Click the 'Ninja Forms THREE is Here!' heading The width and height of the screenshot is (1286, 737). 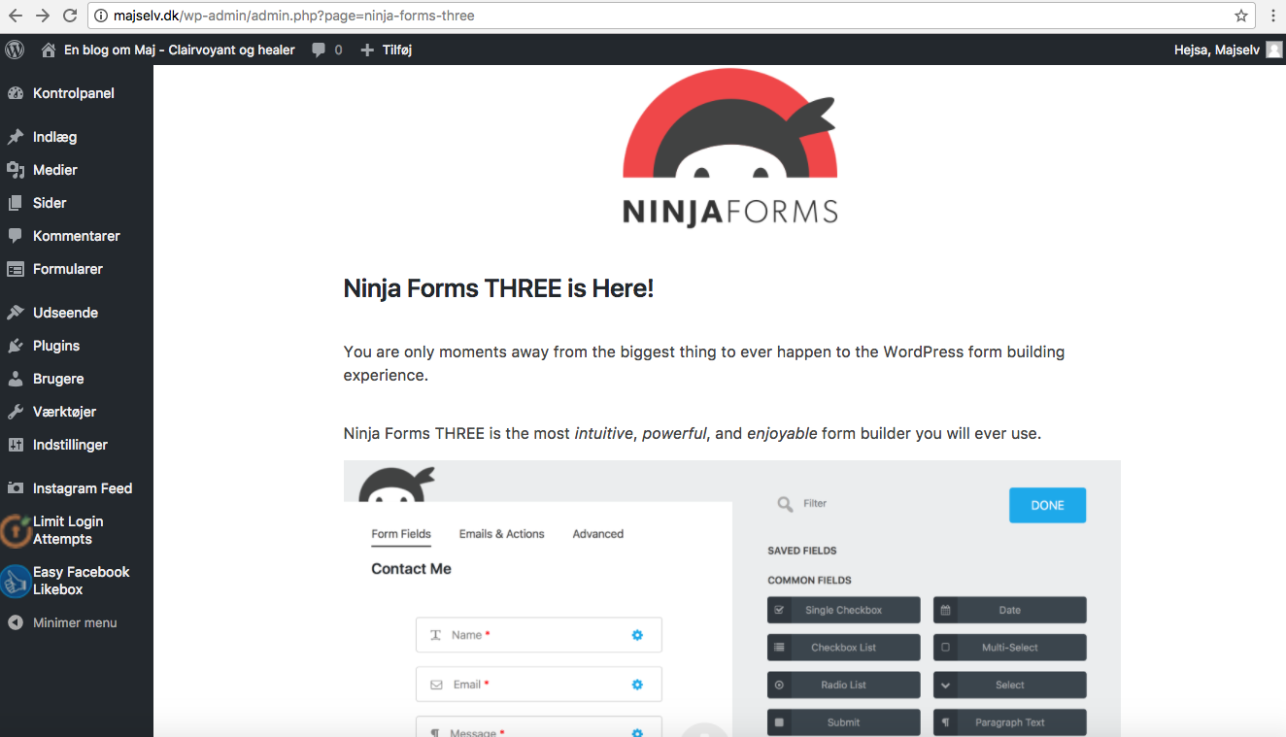(498, 288)
